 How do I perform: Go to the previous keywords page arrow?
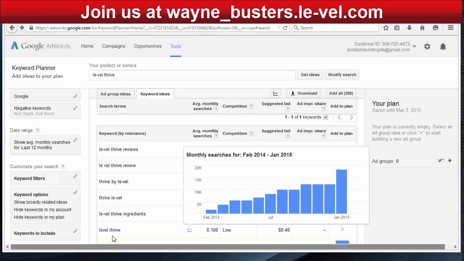(339, 117)
